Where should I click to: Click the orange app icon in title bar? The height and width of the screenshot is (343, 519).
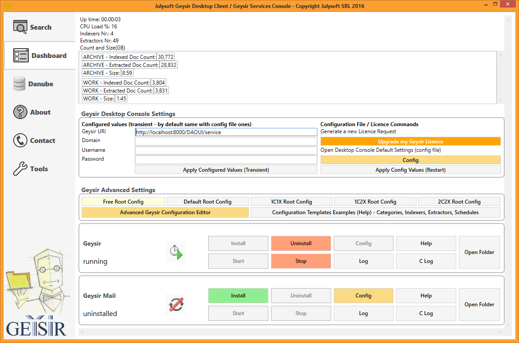(8, 6)
